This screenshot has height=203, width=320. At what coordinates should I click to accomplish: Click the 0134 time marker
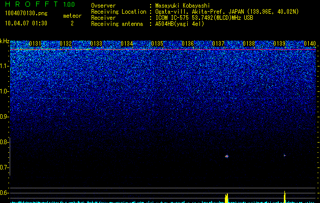pyautogui.click(x=127, y=44)
